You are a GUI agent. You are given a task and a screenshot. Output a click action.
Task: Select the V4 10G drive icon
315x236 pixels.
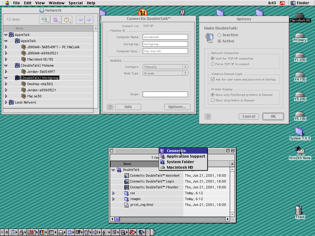300,75
